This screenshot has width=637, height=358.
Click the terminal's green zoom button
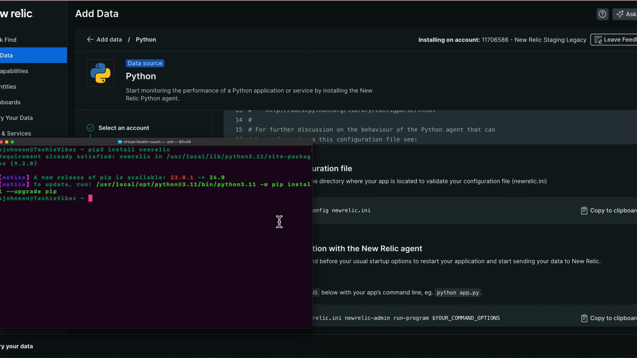[12, 142]
